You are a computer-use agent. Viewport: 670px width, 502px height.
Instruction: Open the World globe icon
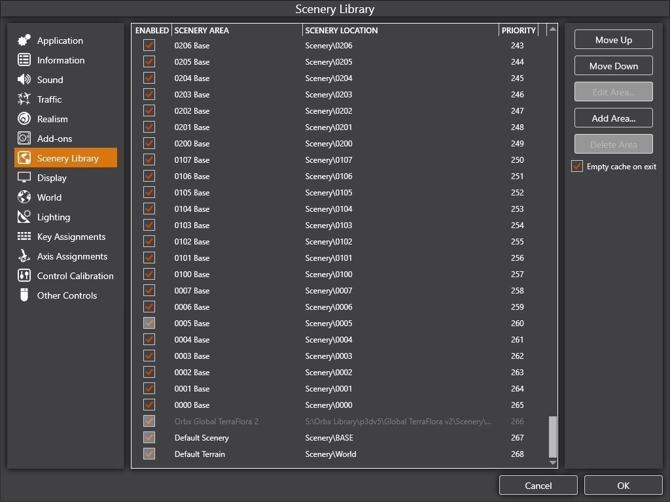(24, 197)
